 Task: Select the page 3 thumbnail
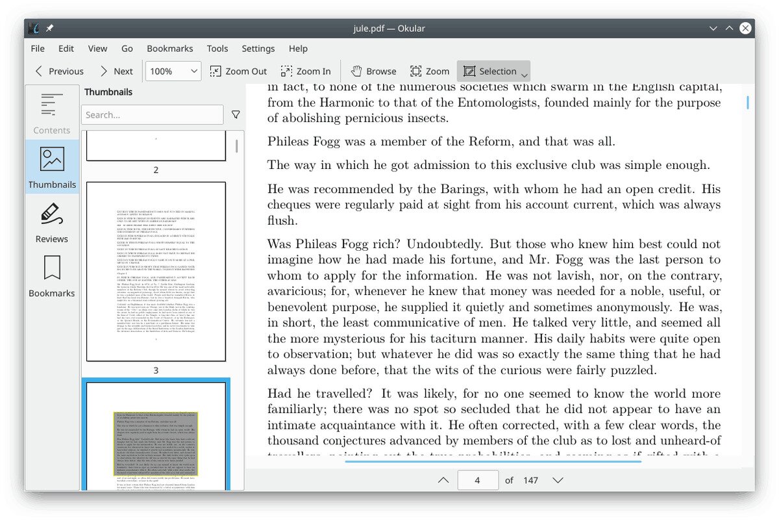click(156, 272)
